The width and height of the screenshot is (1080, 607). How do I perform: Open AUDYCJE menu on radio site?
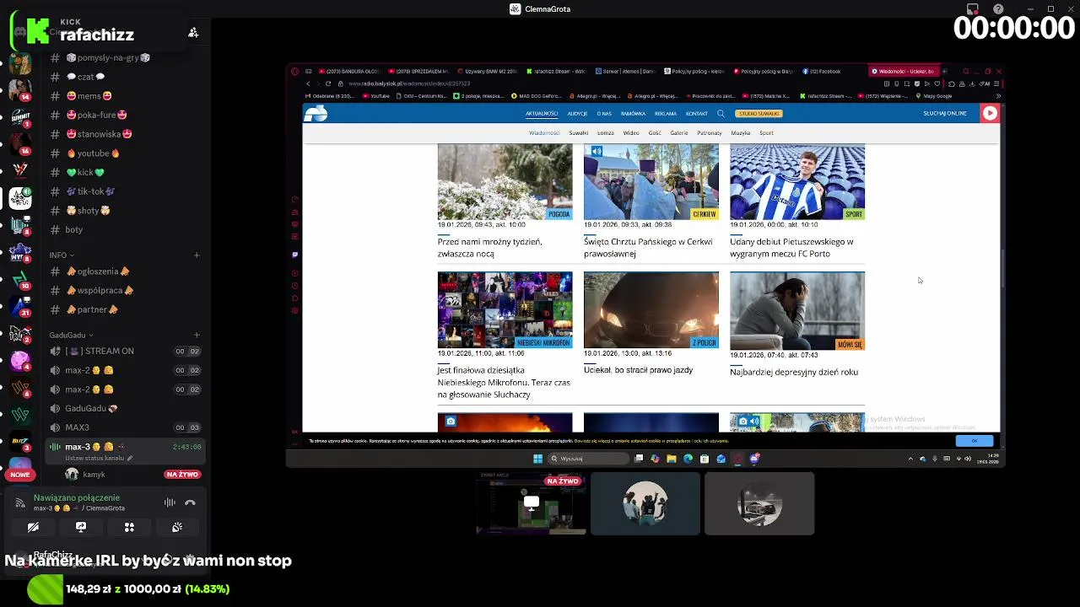[577, 114]
